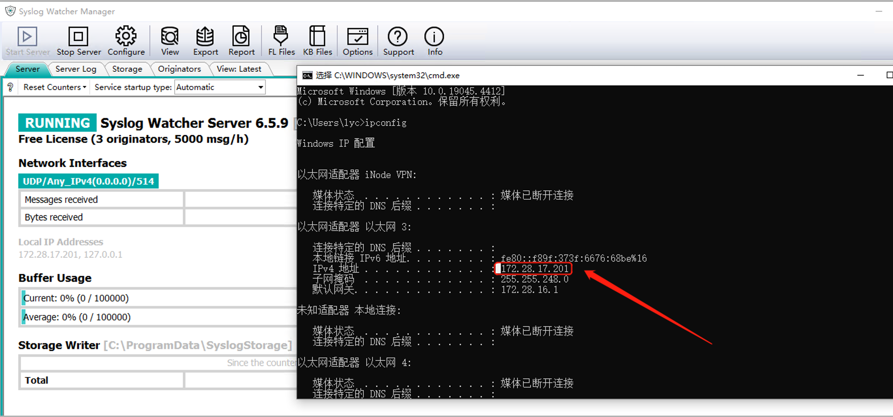Image resolution: width=893 pixels, height=417 pixels.
Task: Open the Configure settings icon
Action: tap(126, 41)
